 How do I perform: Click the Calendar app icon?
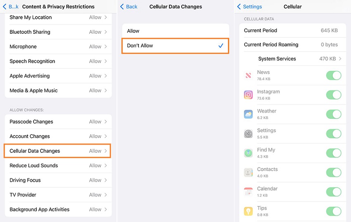coord(248,192)
